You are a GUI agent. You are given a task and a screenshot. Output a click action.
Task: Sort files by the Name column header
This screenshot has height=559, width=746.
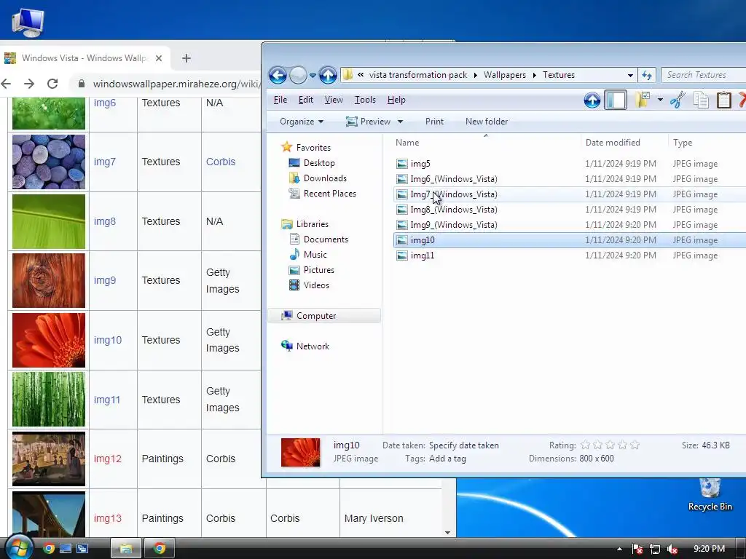click(x=486, y=143)
